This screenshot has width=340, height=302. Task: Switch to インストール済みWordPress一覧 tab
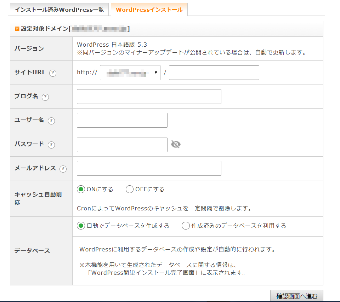[59, 10]
